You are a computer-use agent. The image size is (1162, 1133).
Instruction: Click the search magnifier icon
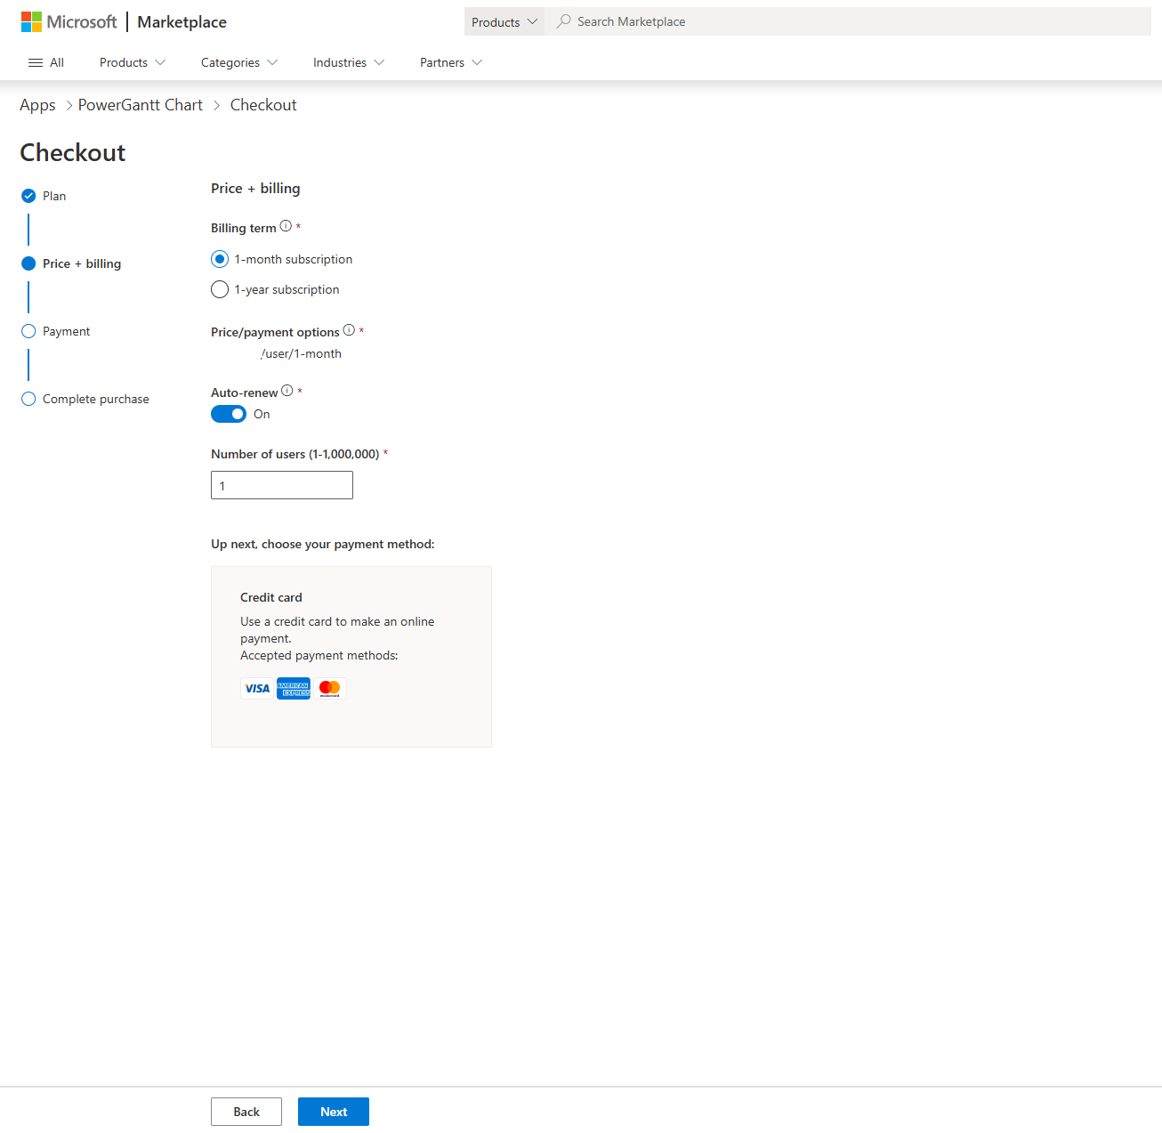[x=563, y=21]
